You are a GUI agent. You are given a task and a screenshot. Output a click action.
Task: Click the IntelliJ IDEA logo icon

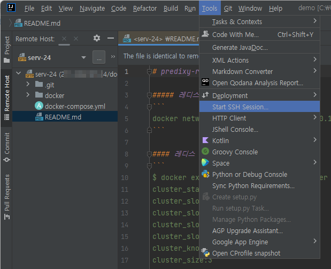click(x=11, y=8)
